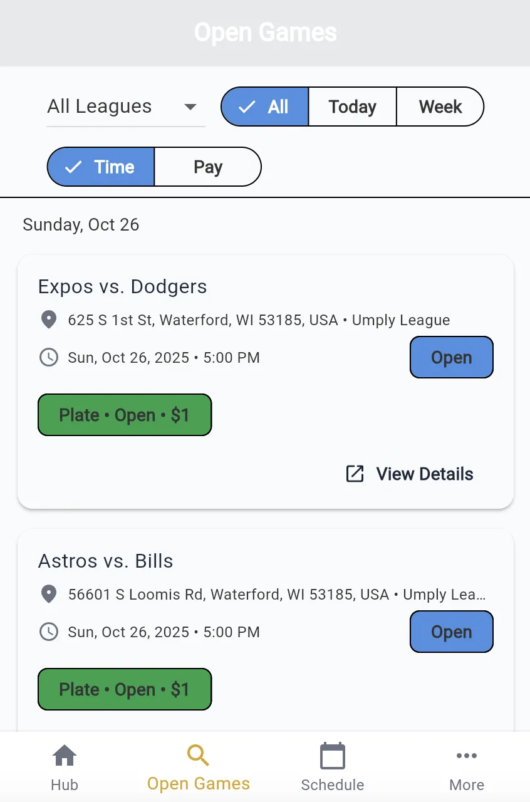Select the All date filter segment
Viewport: 530px width, 802px height.
tap(265, 107)
